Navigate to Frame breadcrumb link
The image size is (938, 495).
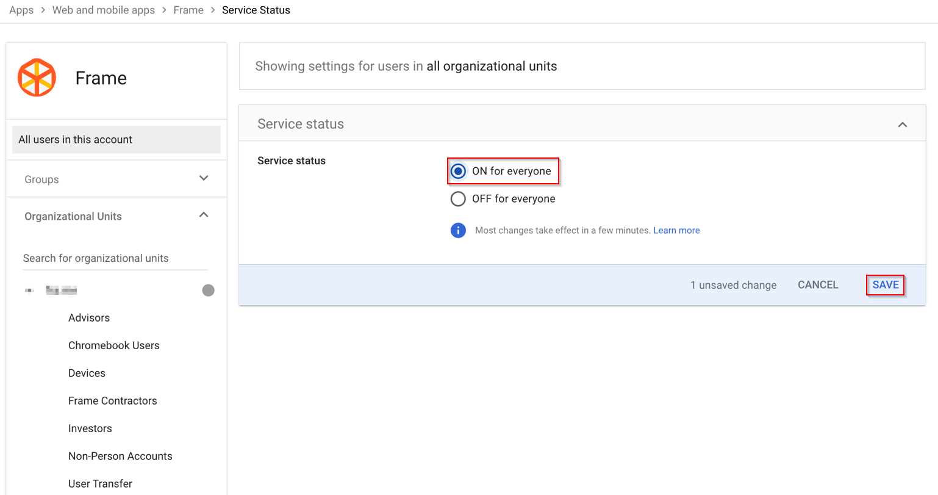(188, 10)
